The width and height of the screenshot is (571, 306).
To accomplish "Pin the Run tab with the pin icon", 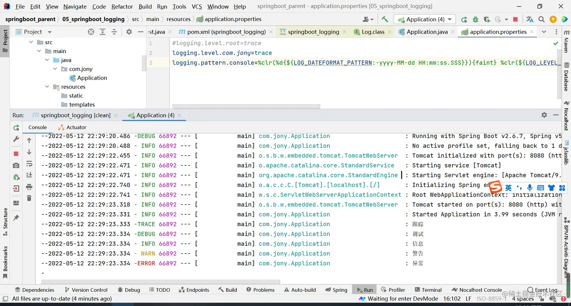I will click(16, 218).
